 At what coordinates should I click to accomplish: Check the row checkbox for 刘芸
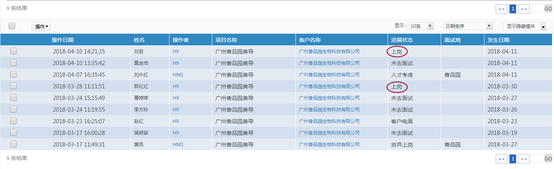13,51
